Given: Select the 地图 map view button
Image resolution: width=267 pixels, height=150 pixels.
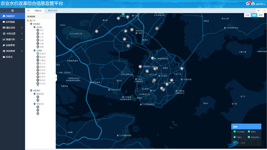Looking at the screenshot, I should pos(254,15).
